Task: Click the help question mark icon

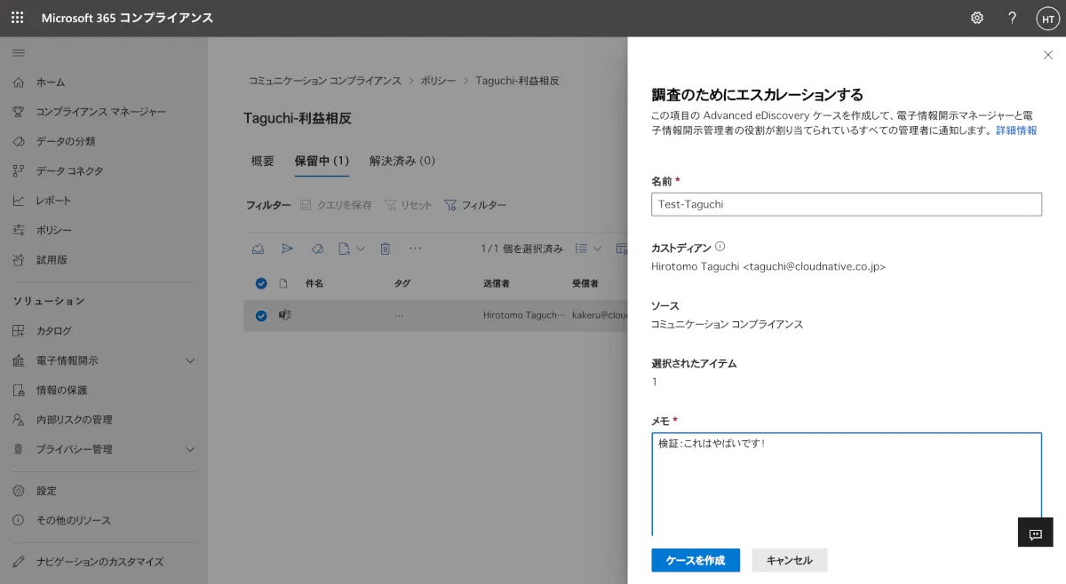Action: pyautogui.click(x=1012, y=18)
